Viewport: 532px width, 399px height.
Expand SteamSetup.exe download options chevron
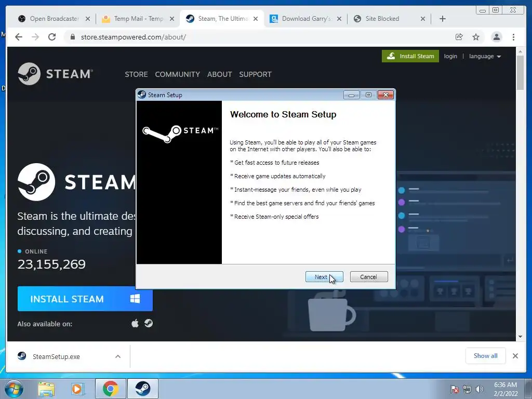point(118,356)
